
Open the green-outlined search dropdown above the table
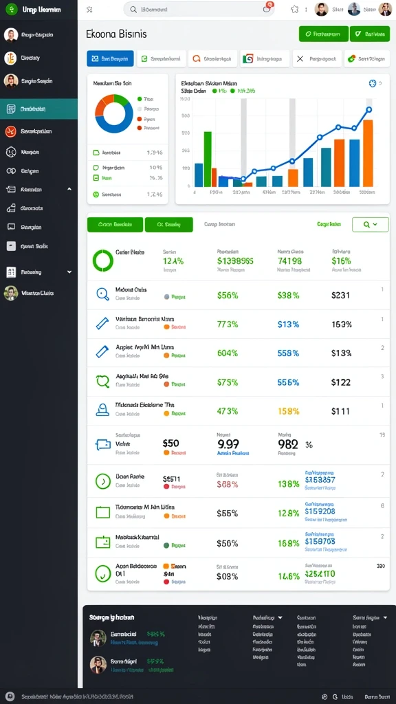pos(371,225)
